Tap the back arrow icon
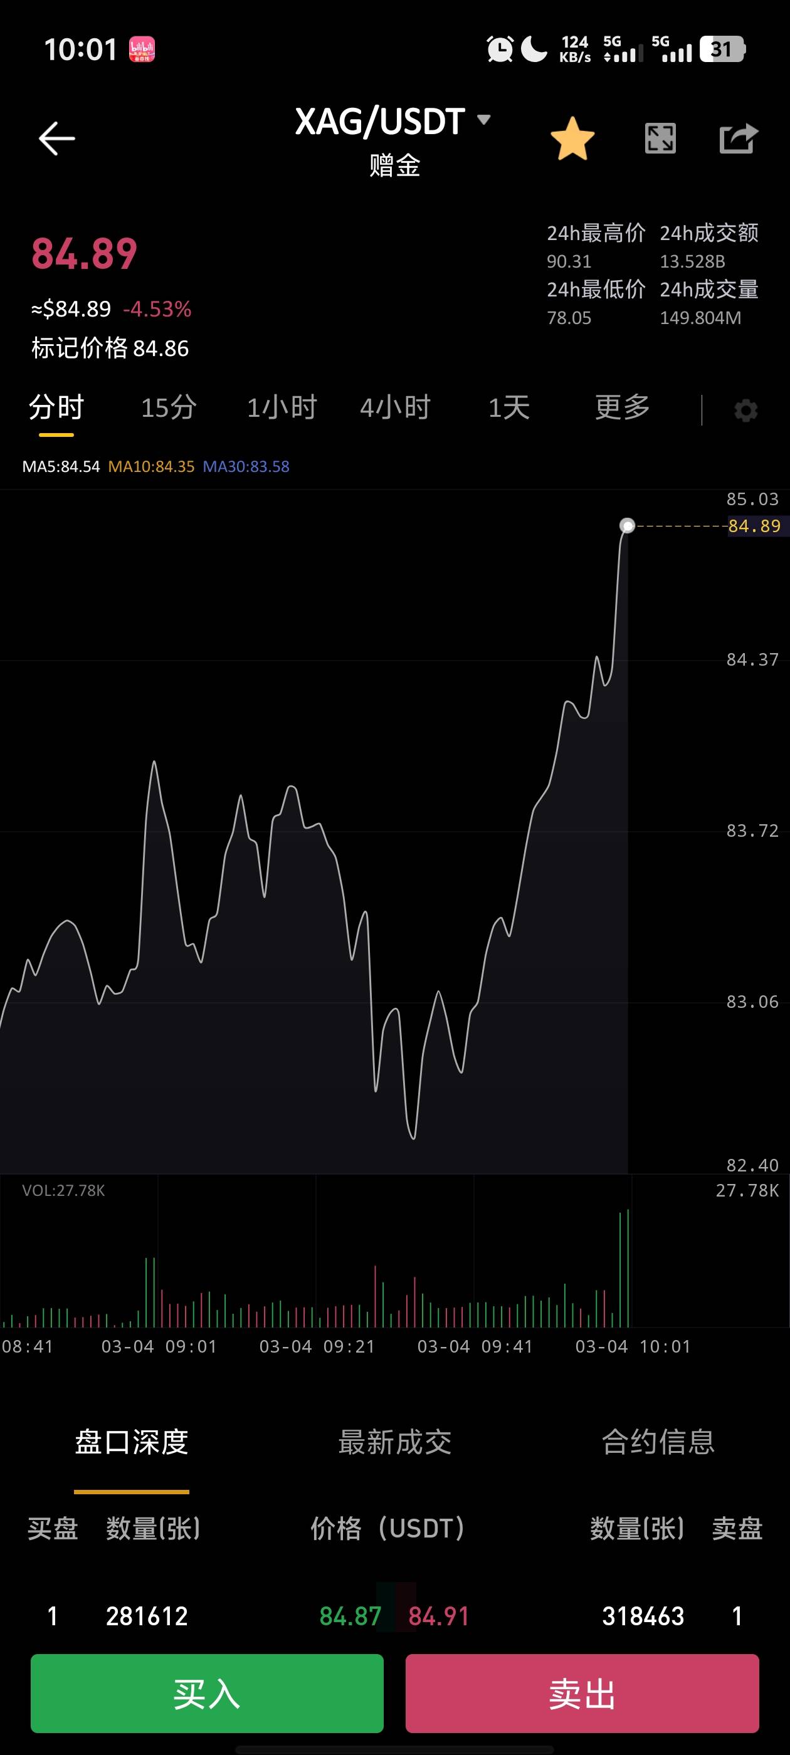The height and width of the screenshot is (1755, 790). [x=56, y=139]
